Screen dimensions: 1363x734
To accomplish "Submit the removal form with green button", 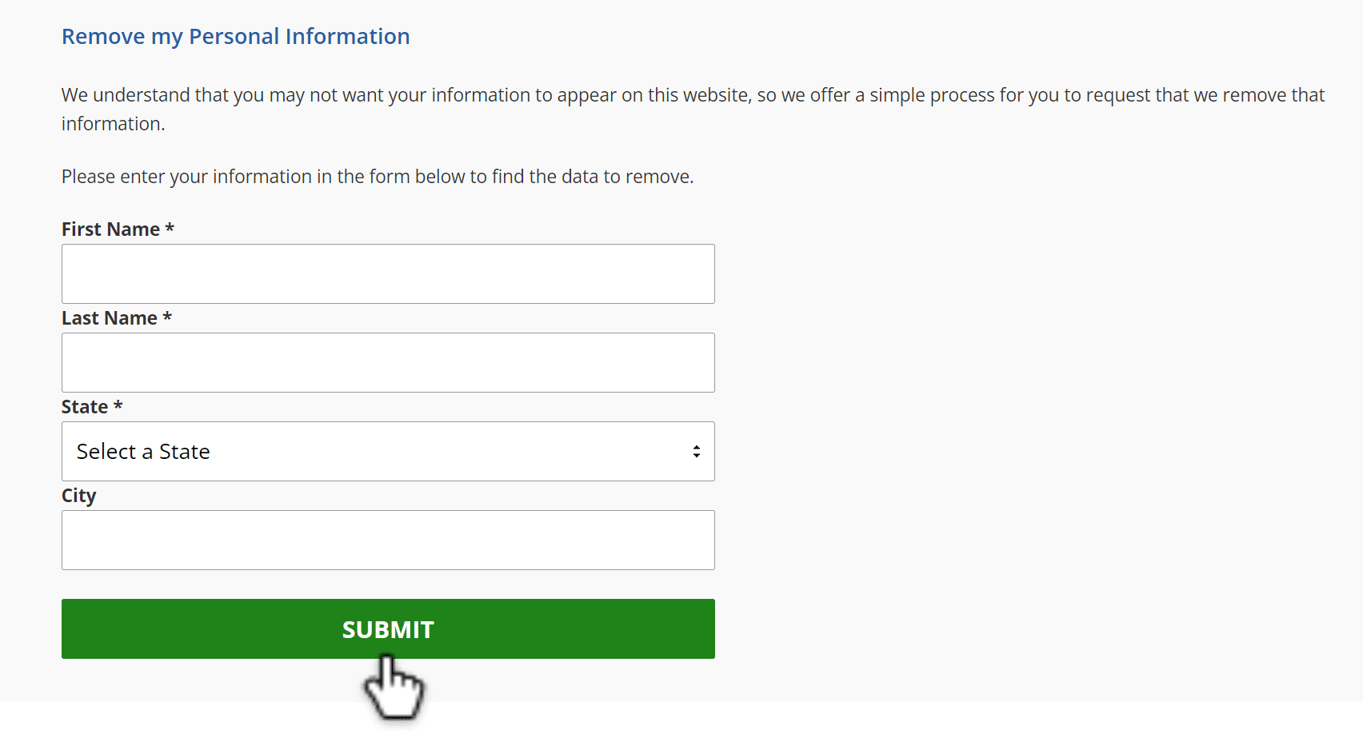I will click(x=388, y=628).
